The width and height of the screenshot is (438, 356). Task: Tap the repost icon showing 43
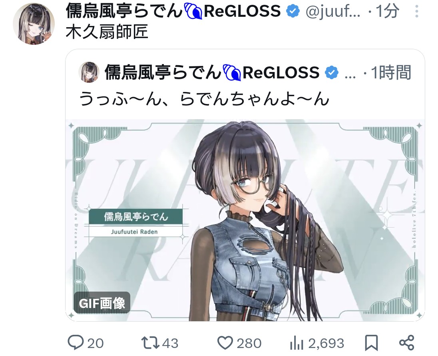coord(151,343)
